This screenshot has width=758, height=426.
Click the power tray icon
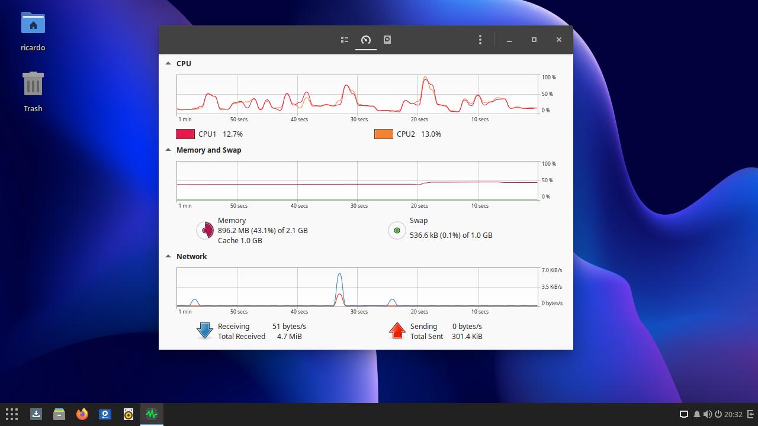[x=718, y=414]
